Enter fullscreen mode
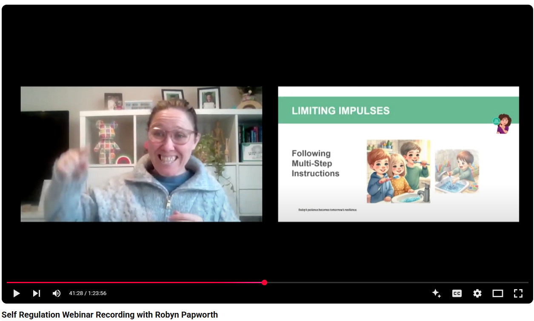534x321 pixels. click(518, 293)
